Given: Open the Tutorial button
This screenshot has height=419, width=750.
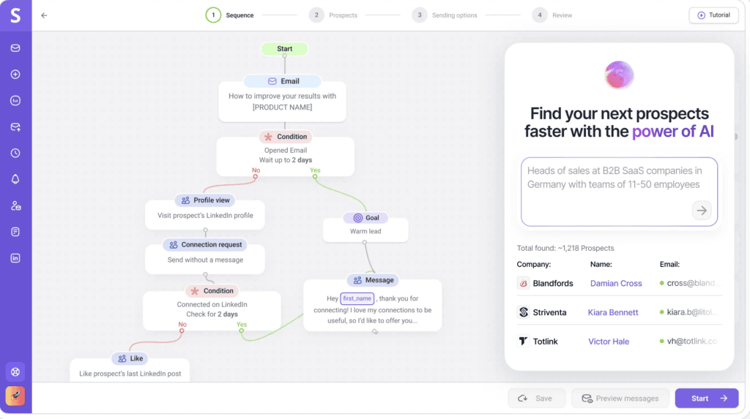Looking at the screenshot, I should coord(713,15).
